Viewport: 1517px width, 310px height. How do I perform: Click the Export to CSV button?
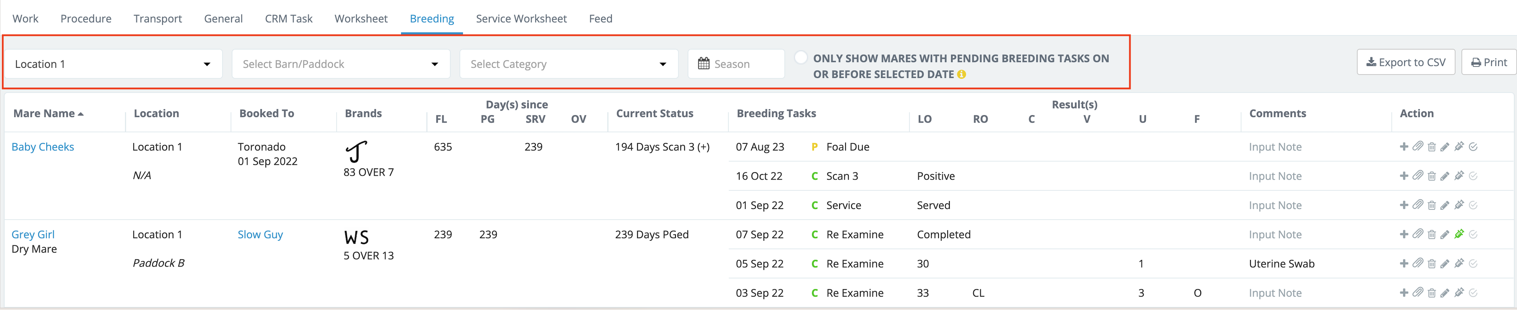pos(1405,63)
